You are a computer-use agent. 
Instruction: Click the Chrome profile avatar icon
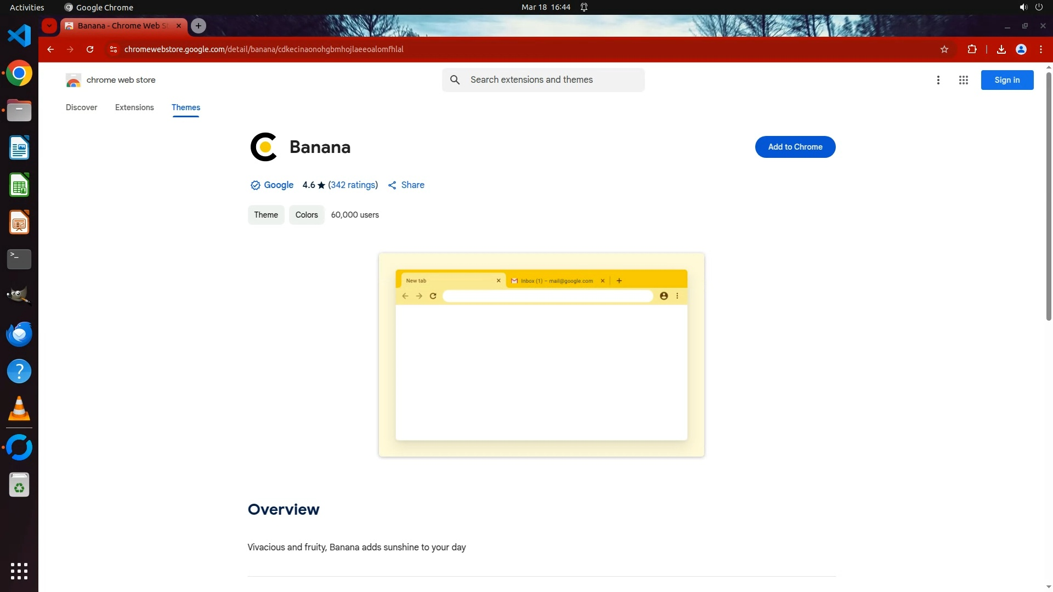point(1021,49)
